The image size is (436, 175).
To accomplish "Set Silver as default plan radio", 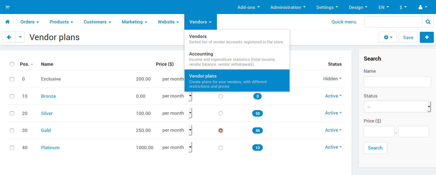I will coord(221,113).
